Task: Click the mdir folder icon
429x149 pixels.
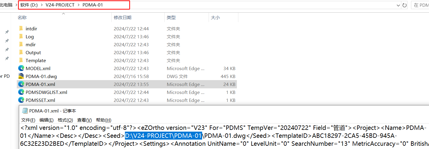Action: point(21,44)
